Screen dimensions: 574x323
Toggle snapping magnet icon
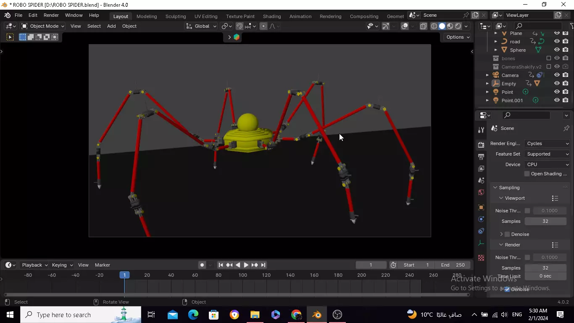(x=240, y=26)
